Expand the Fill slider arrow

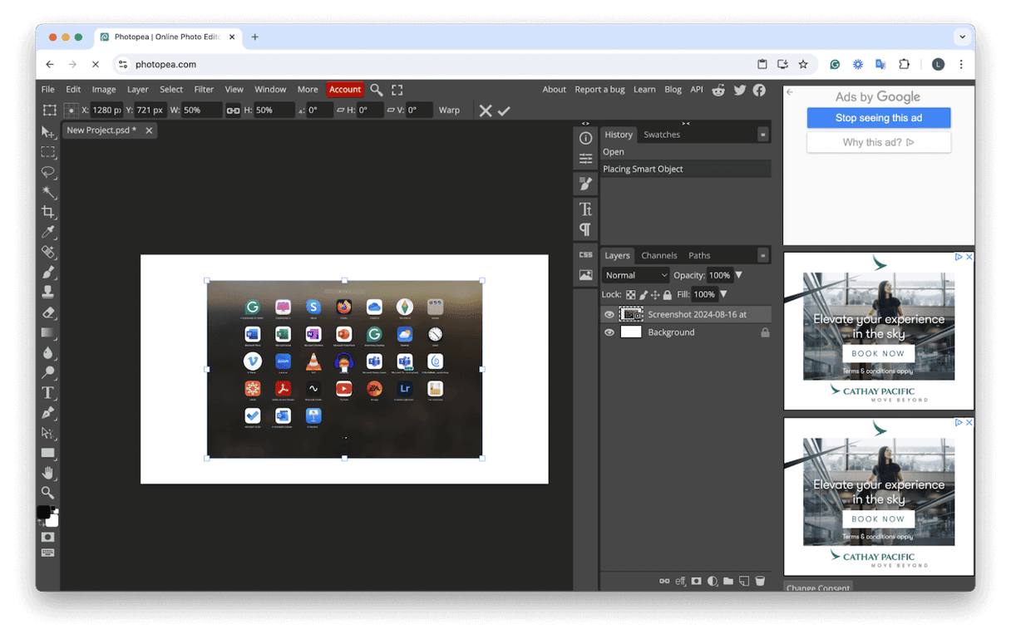[x=723, y=294]
